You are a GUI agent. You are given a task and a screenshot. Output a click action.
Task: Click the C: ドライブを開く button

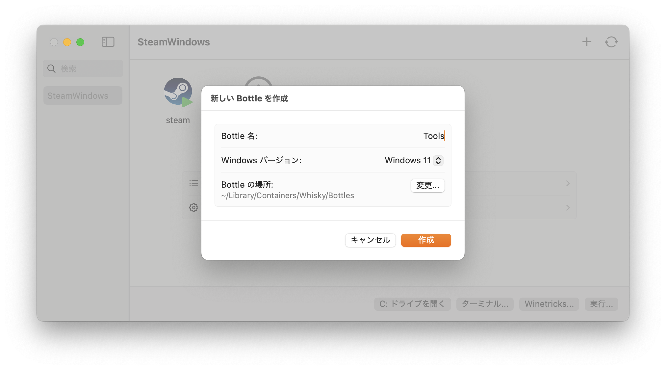click(412, 304)
